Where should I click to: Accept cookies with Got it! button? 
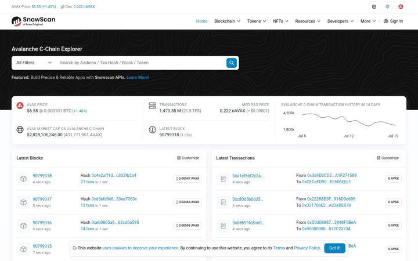(334, 248)
